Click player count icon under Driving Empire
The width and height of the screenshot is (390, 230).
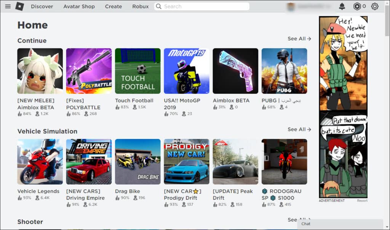85,204
